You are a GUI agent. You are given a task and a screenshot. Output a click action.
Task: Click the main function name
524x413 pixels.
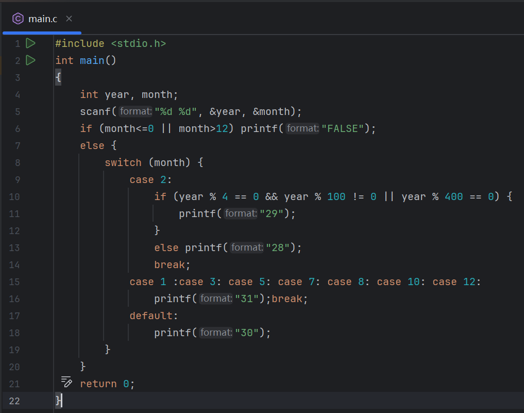[x=92, y=61]
